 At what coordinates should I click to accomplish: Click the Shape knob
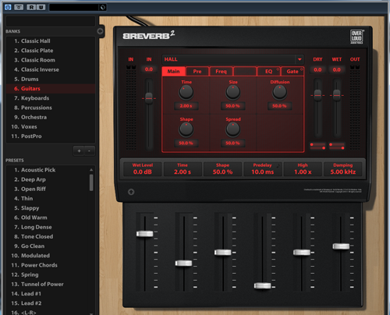pos(186,129)
